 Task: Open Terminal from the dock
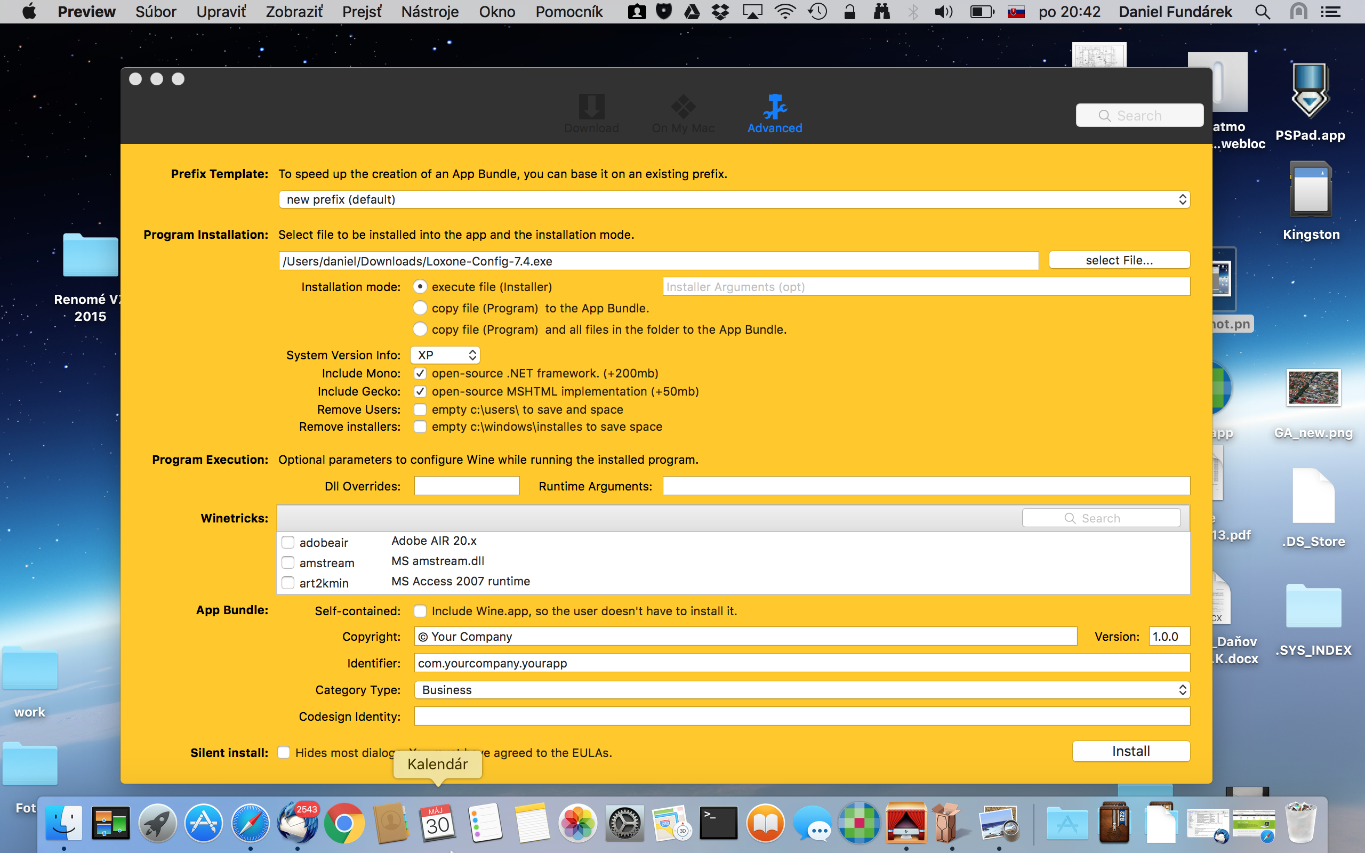(718, 823)
